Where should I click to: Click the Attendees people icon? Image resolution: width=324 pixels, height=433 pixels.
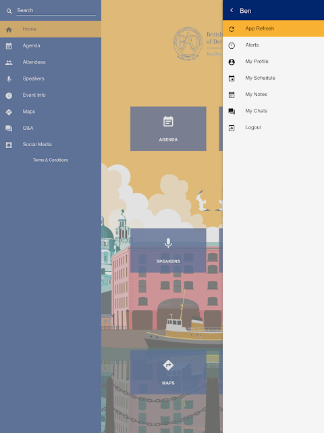click(x=9, y=63)
